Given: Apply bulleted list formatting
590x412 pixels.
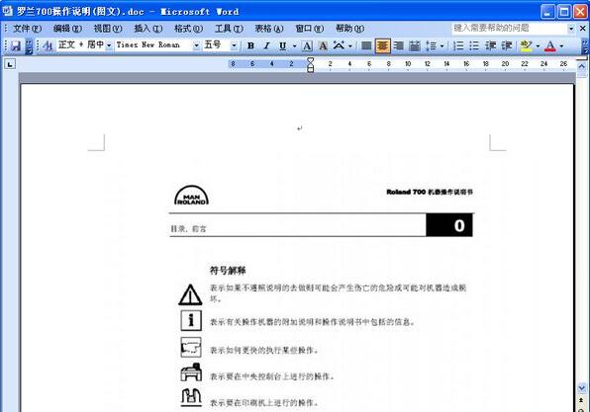Looking at the screenshot, I should coord(474,45).
